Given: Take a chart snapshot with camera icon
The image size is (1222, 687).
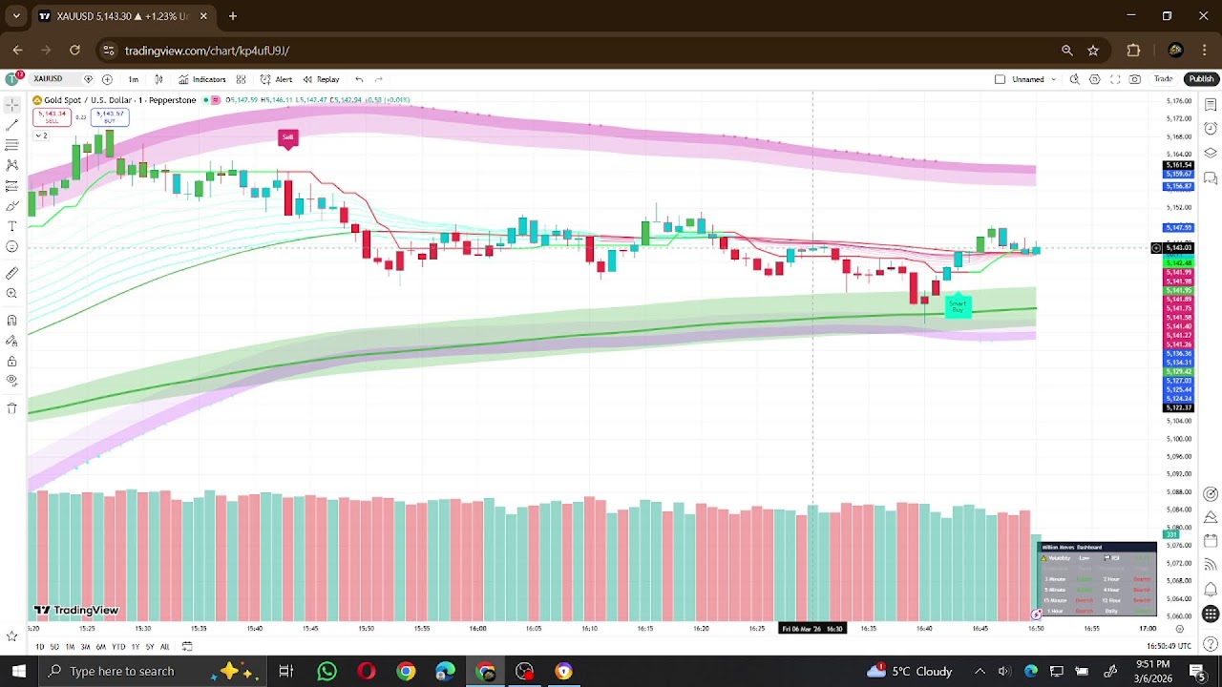Looking at the screenshot, I should (1135, 79).
